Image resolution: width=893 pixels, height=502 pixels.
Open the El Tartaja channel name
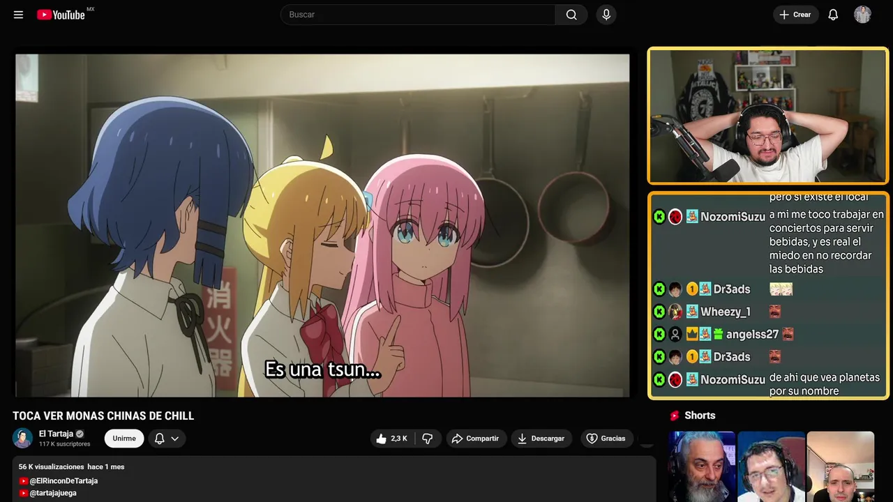coord(56,434)
